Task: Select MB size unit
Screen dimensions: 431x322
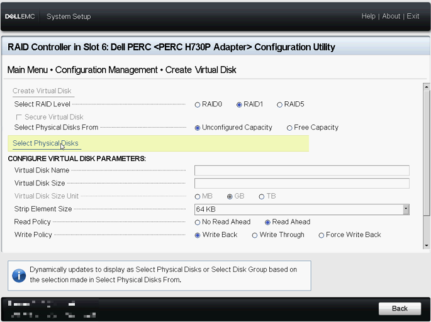Action: [198, 197]
